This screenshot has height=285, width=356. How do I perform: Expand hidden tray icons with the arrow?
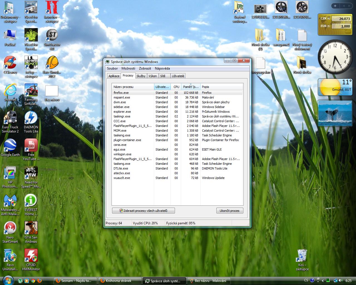pyautogui.click(x=323, y=281)
